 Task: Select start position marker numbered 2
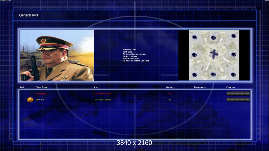(x=213, y=74)
